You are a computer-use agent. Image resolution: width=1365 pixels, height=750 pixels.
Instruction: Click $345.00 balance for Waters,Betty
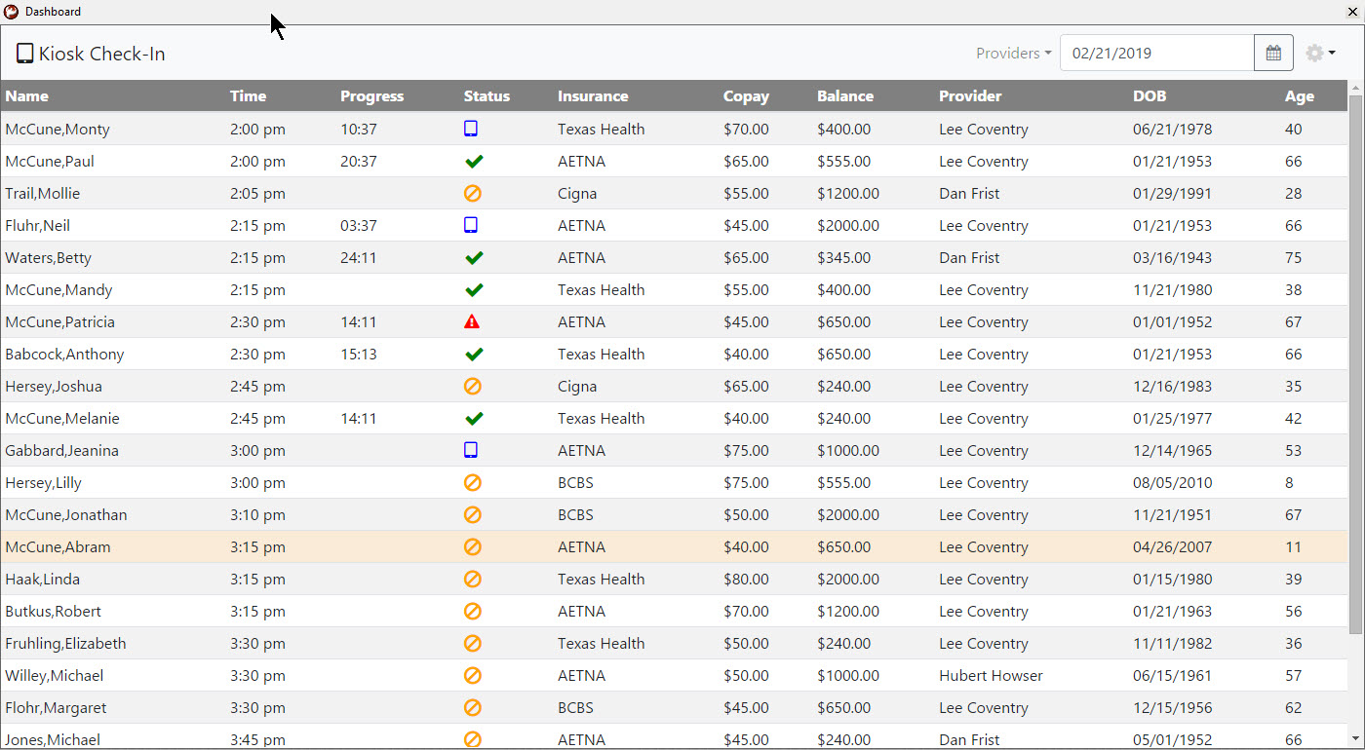point(844,257)
